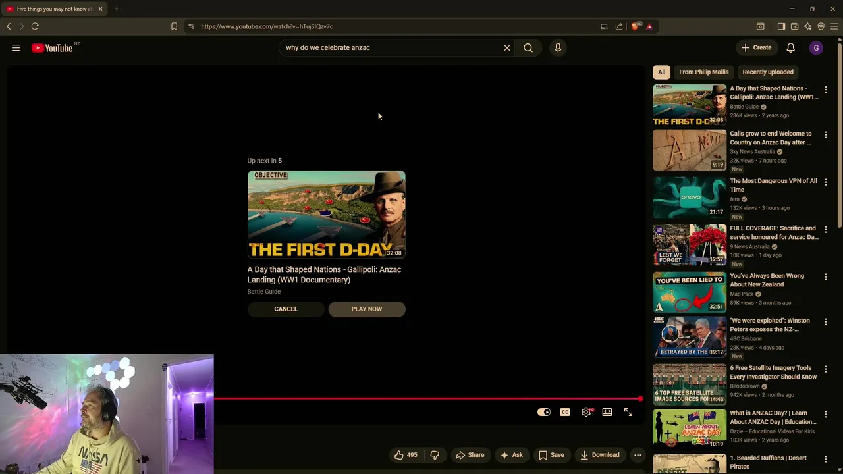Open options for 'You've Always Been Wrong' video
This screenshot has height=474, width=843.
point(826,277)
